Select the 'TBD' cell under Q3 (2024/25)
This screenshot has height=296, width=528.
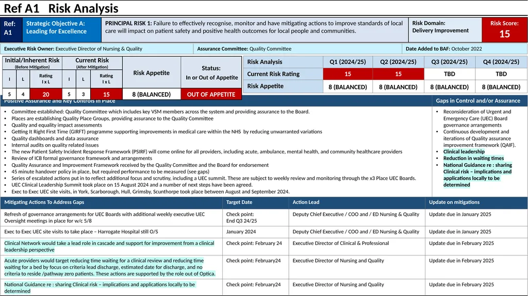(449, 74)
